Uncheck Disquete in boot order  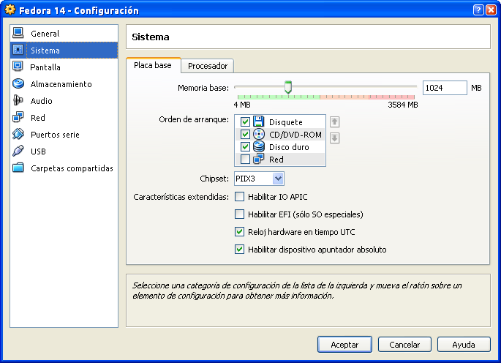(x=245, y=121)
